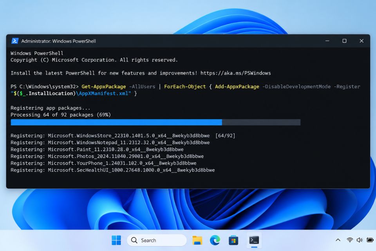Click the Copyright Microsoft Corporation line
376x251 pixels.
tap(94, 60)
